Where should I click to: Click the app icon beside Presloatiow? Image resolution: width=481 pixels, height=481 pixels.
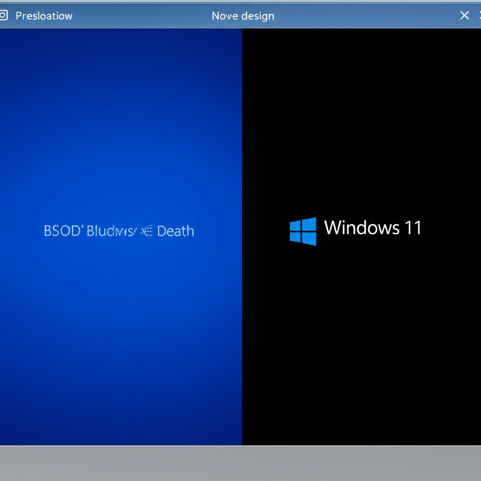point(3,16)
